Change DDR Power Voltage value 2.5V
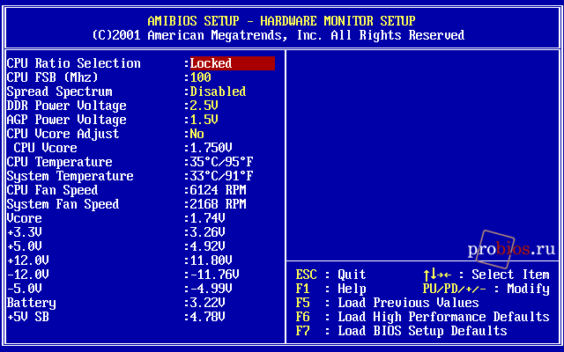The width and height of the screenshot is (564, 352). pos(204,106)
